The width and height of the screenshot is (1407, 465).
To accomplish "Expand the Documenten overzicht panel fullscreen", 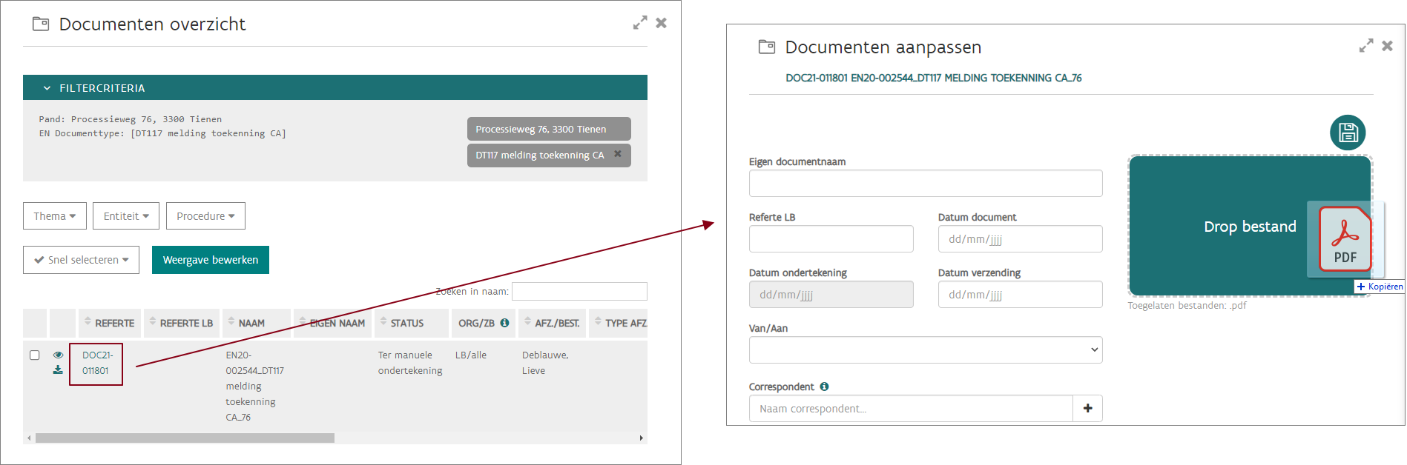I will click(639, 23).
